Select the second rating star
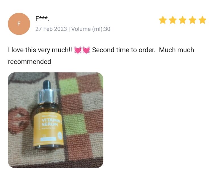 click(173, 20)
